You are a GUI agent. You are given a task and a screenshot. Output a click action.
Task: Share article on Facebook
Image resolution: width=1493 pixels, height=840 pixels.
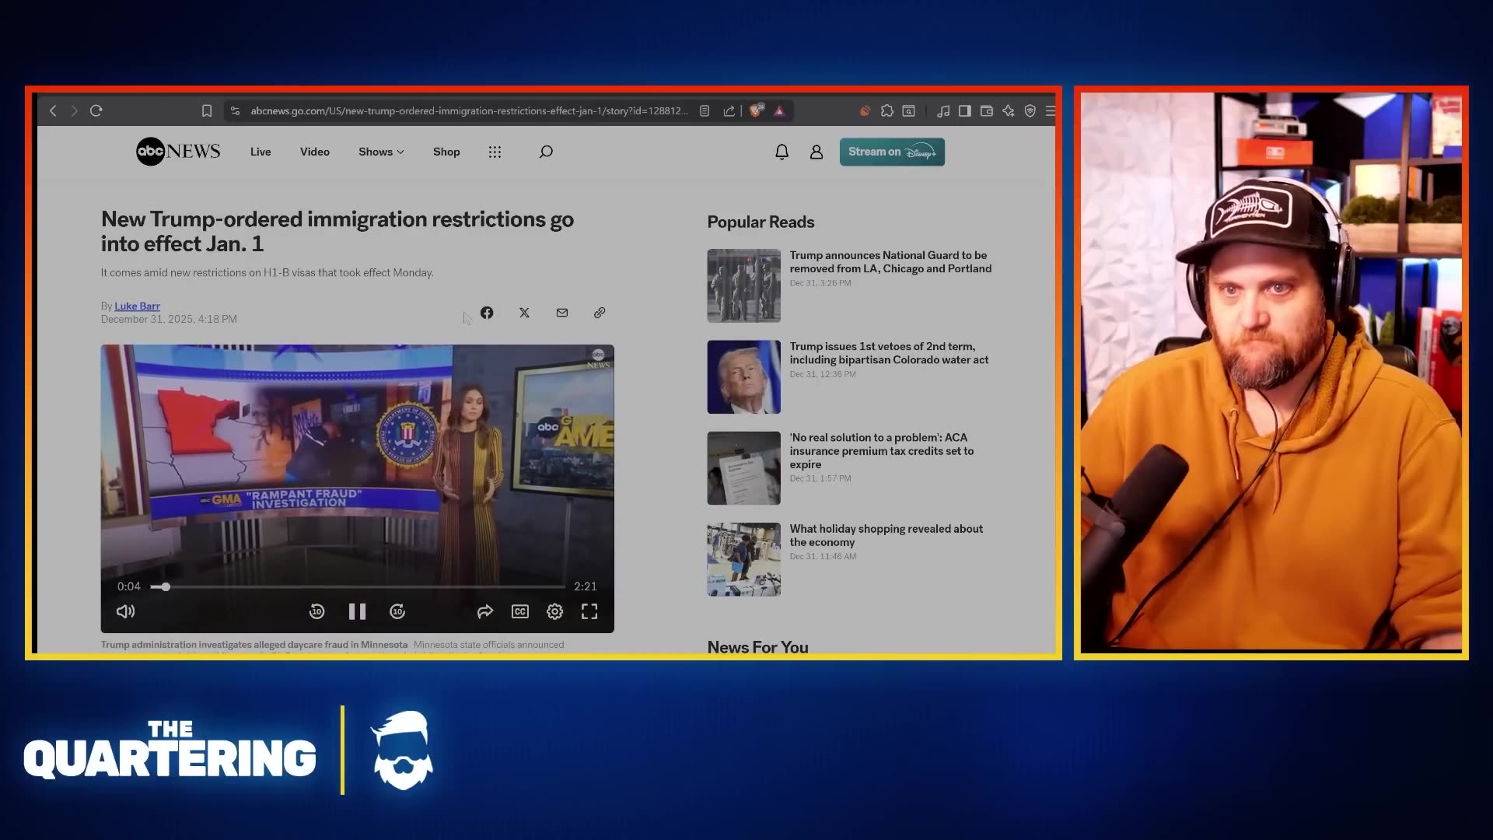(x=487, y=313)
